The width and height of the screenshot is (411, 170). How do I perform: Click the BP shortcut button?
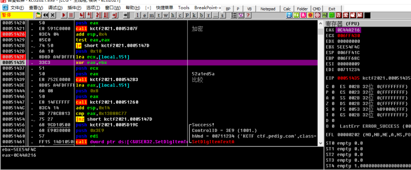(228, 9)
